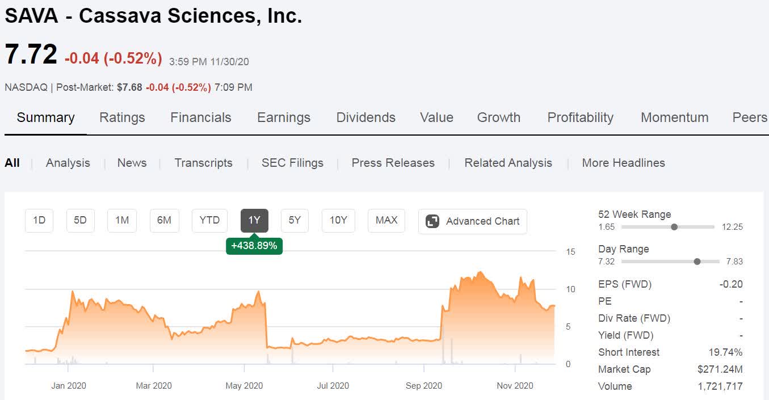Select the 6M chart timeframe
This screenshot has height=400, width=769.
pos(164,221)
